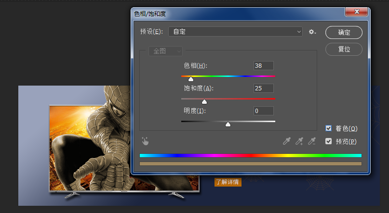The width and height of the screenshot is (389, 213).
Task: Open the 预设 preset dropdown
Action: pos(235,32)
